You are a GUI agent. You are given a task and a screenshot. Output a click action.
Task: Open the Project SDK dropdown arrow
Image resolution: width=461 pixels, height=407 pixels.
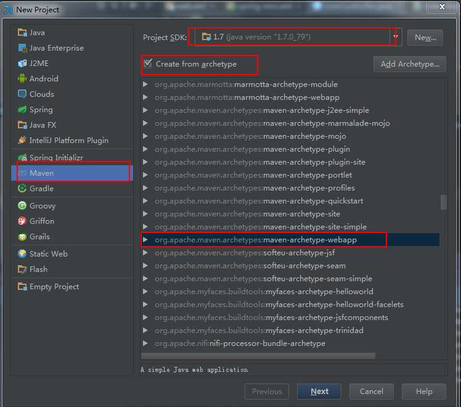pos(396,37)
